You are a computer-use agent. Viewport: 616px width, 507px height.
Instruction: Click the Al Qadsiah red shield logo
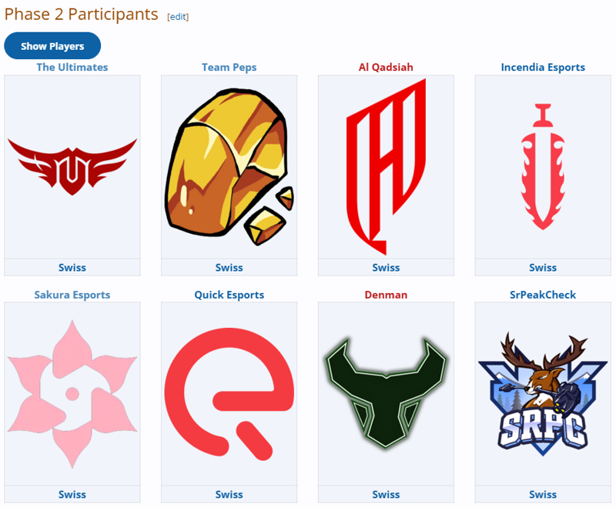click(x=386, y=167)
